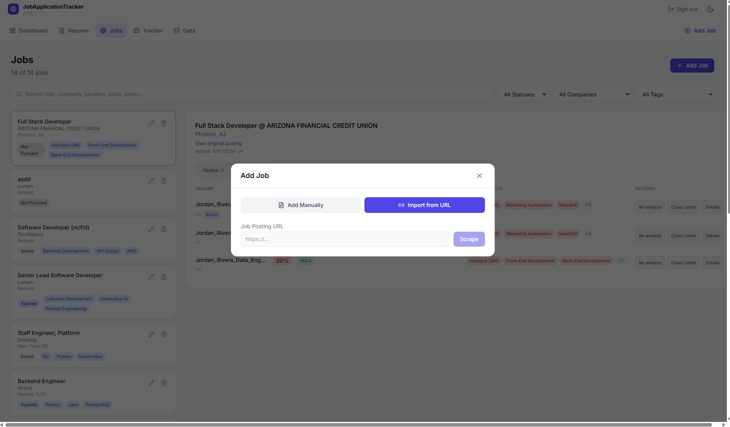730x427 pixels.
Task: Focus the Job Posting URL field
Action: coord(345,239)
